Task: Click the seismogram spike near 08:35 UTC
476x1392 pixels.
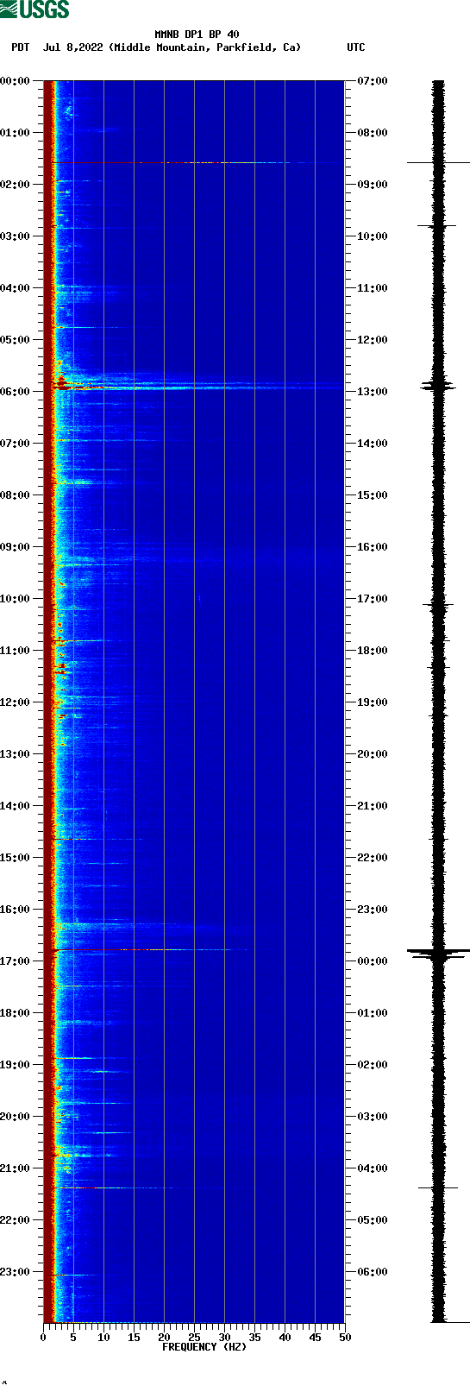Action: [438, 162]
